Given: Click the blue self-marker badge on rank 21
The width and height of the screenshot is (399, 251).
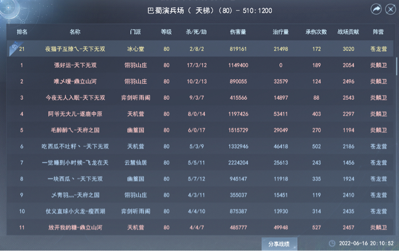Looking at the screenshot, I should click(13, 48).
